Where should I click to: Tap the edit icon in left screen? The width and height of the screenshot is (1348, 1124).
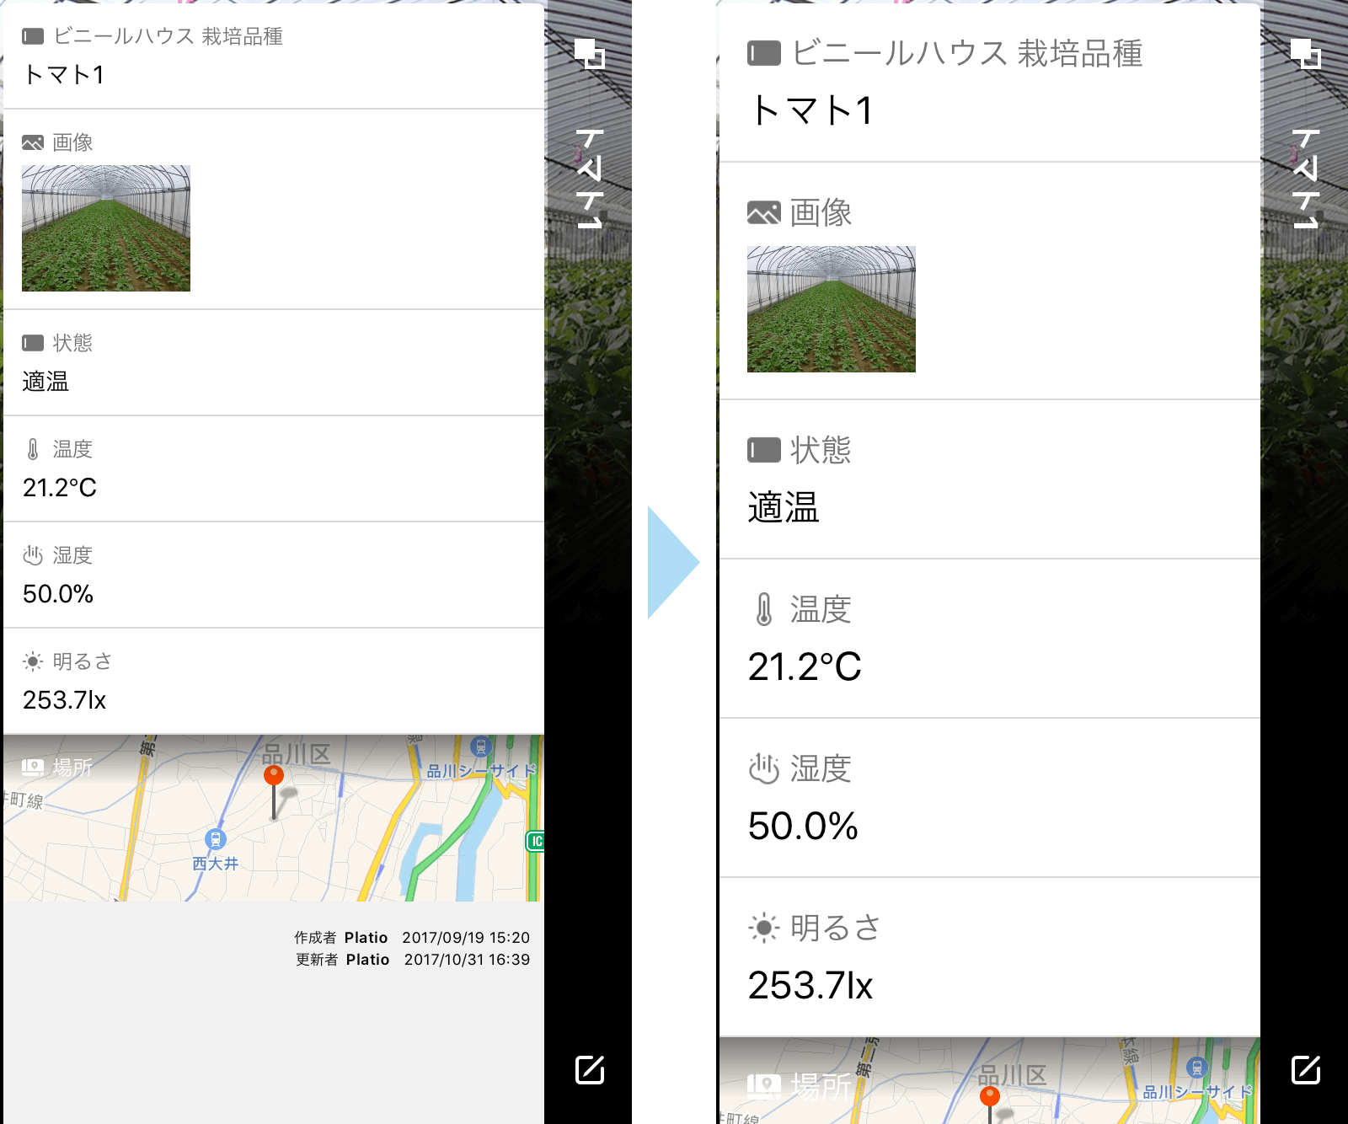click(x=589, y=1069)
